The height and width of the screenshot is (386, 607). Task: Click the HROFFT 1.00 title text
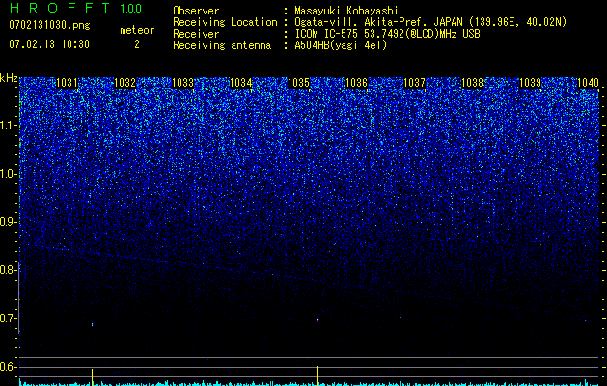coord(75,8)
